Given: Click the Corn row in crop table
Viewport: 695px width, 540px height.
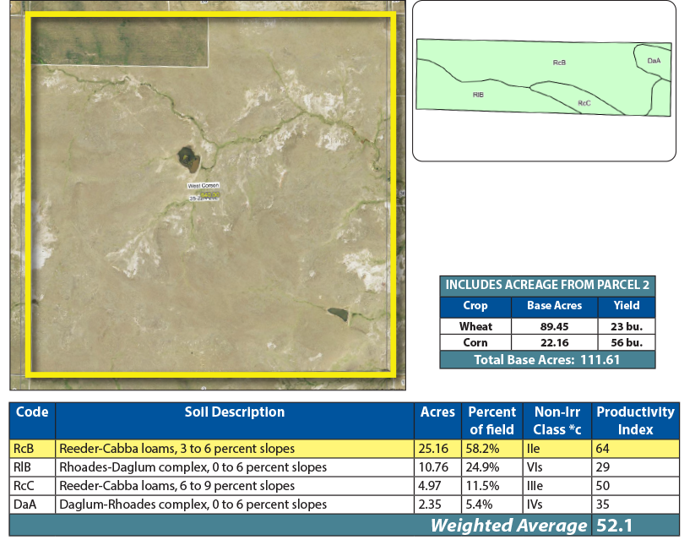Looking at the screenshot, I should [476, 342].
